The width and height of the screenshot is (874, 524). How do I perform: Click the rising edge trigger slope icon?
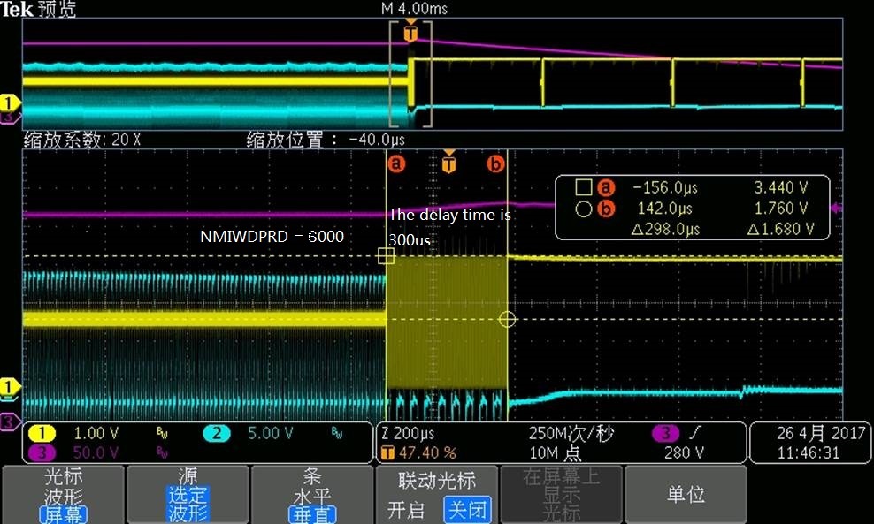(695, 433)
